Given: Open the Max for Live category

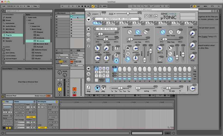Looking at the screenshot, I should click(x=10, y=32).
